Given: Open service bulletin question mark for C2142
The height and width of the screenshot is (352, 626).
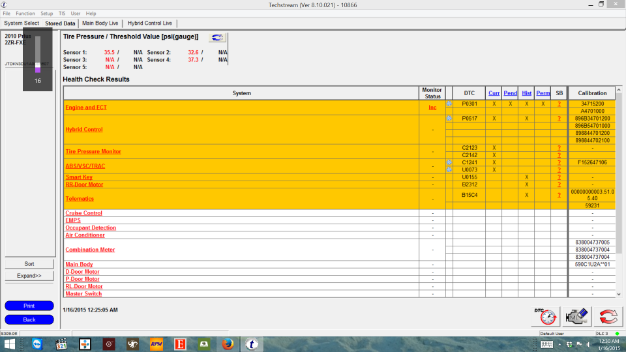Looking at the screenshot, I should (x=559, y=155).
